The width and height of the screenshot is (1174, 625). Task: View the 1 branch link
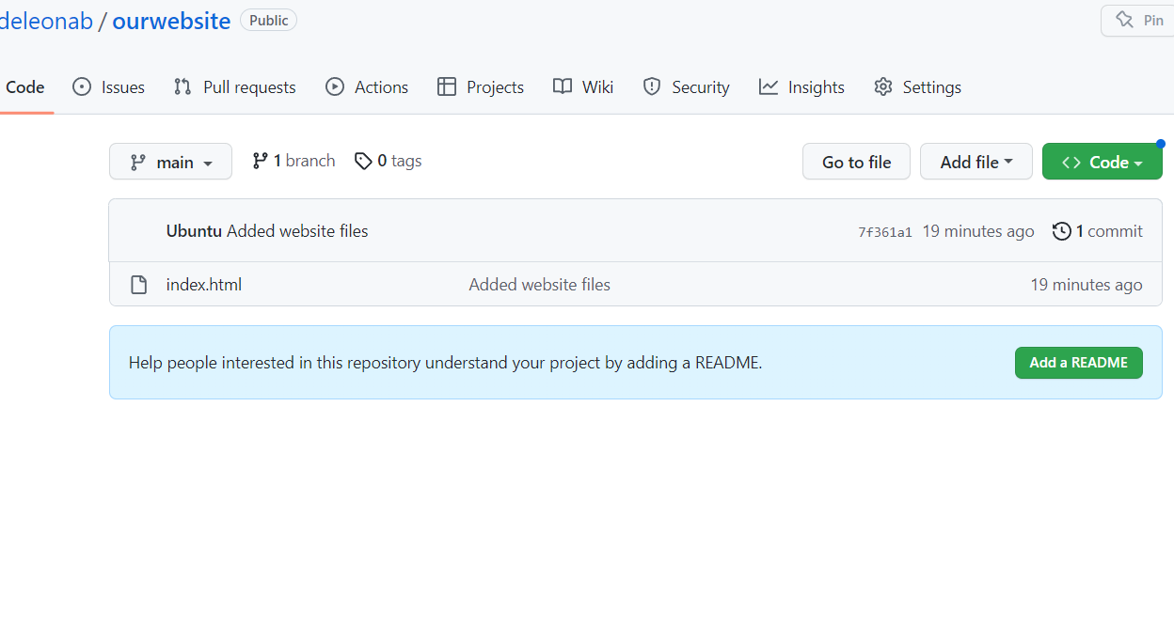point(293,161)
